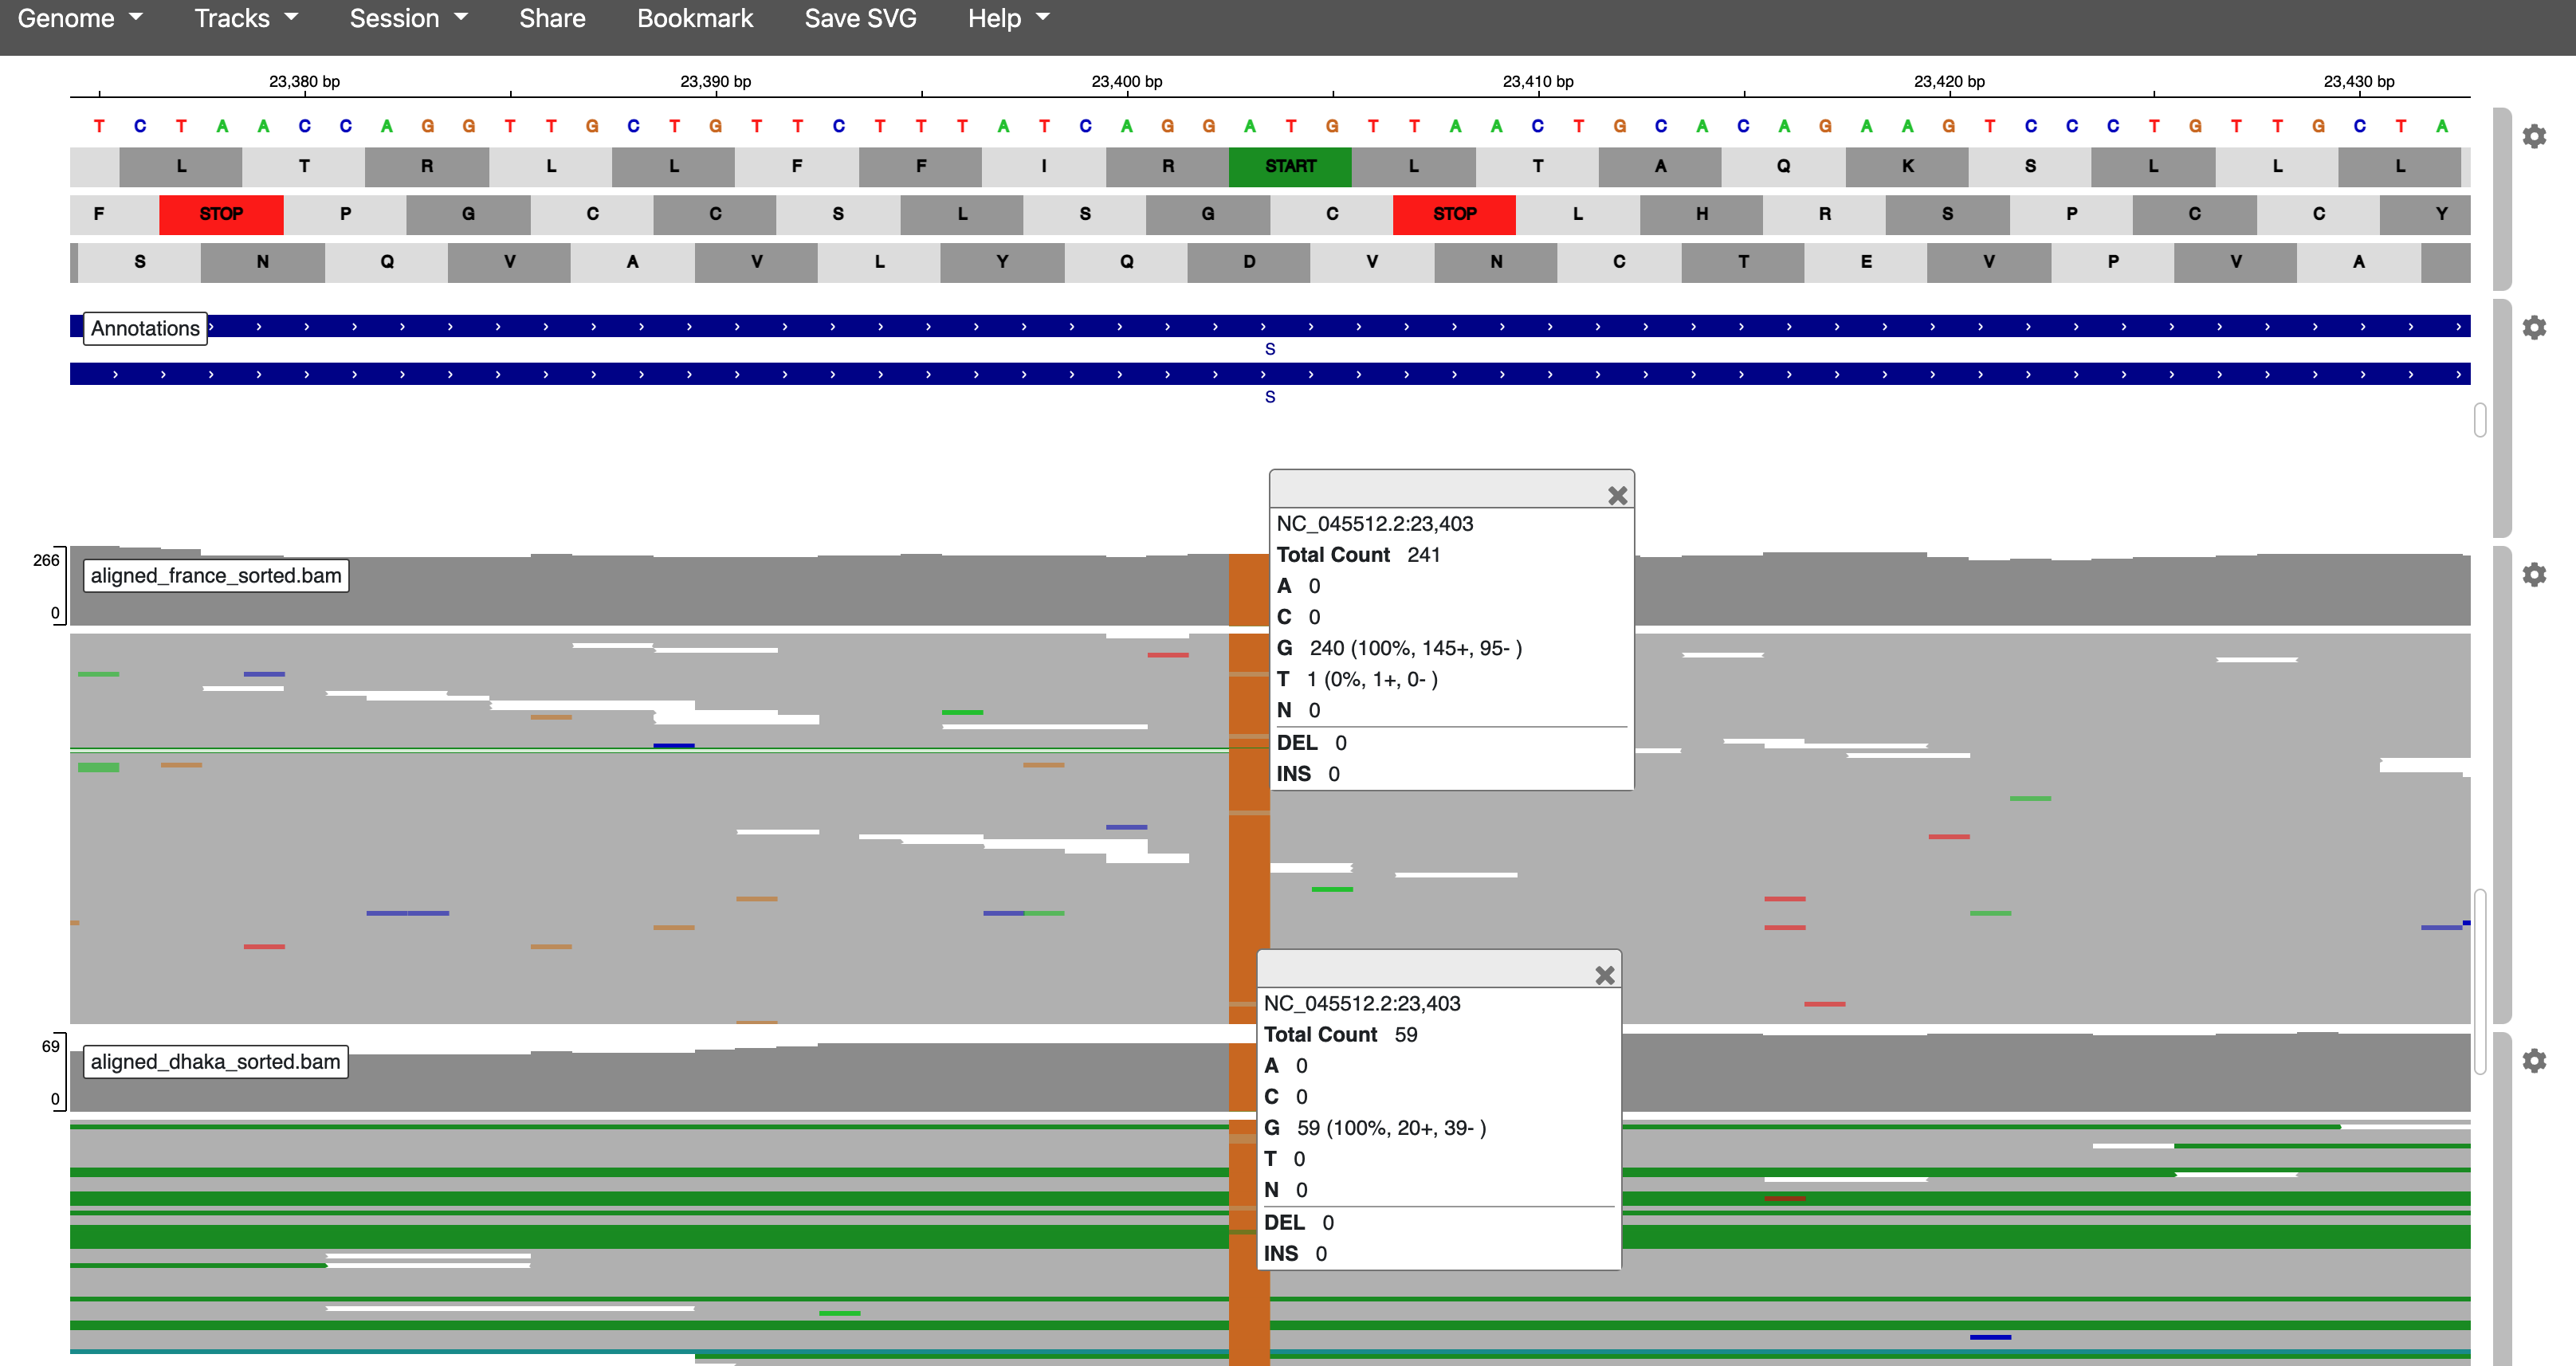Click the first blue annotation feature bar

click(x=1270, y=326)
